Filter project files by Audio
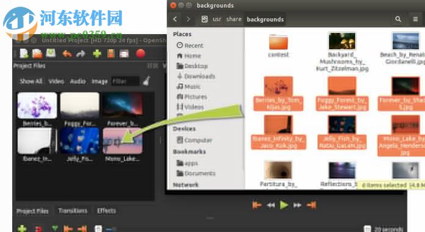Screen dimensions: 425x232 [78, 81]
